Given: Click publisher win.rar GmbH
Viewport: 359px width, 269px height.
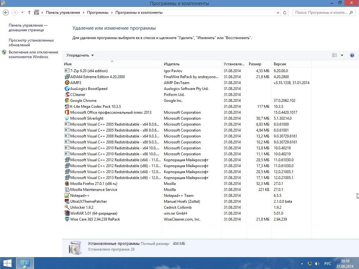Looking at the screenshot, I should 175,213.
